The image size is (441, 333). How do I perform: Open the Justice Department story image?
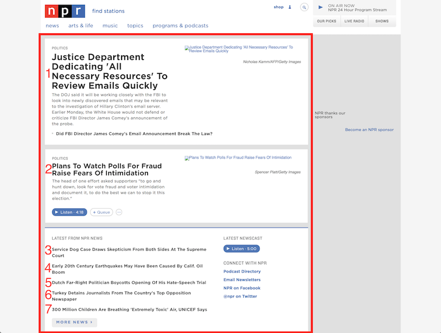[x=239, y=50]
